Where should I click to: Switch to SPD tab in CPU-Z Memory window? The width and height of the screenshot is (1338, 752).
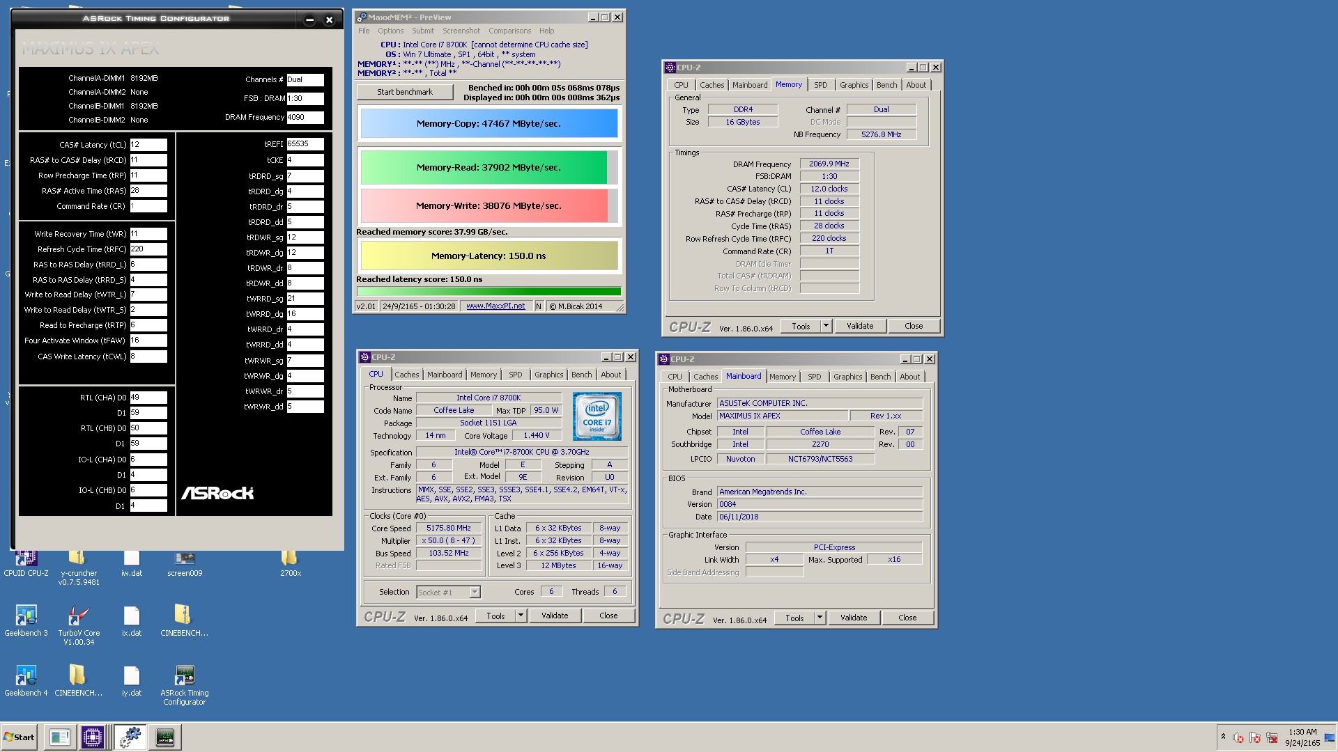820,85
